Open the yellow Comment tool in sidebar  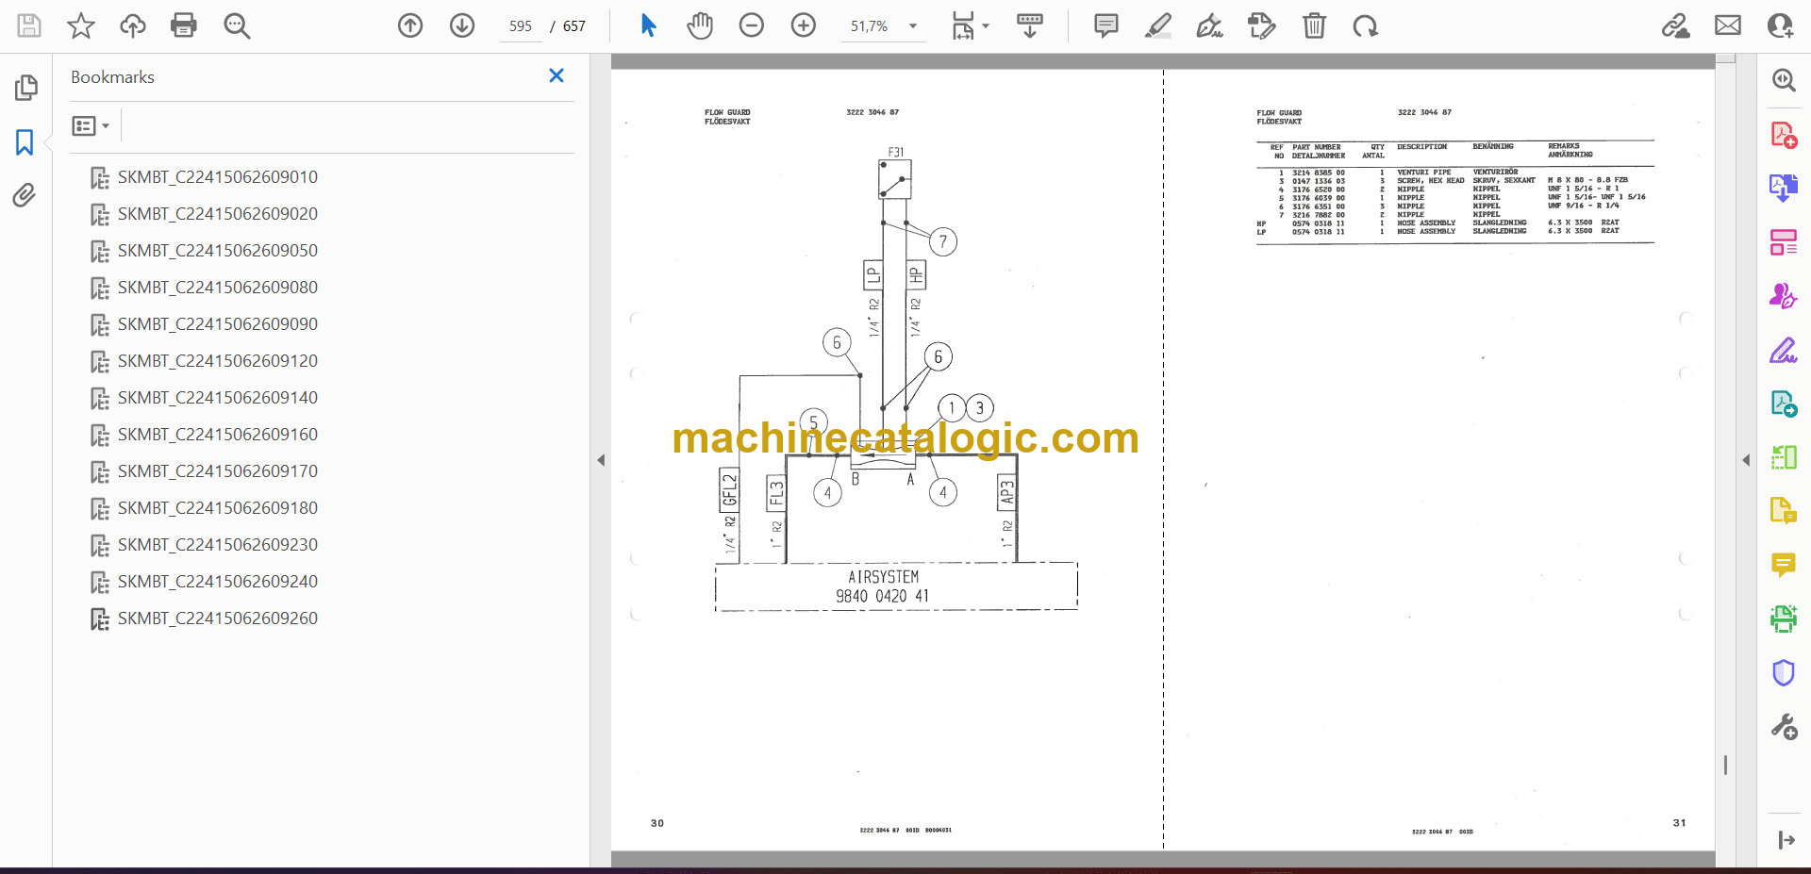tap(1784, 565)
